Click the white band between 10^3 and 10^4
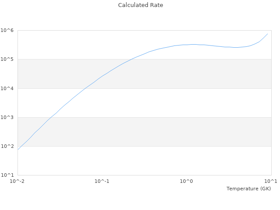The height and width of the screenshot is (210, 280). (x=175, y=103)
